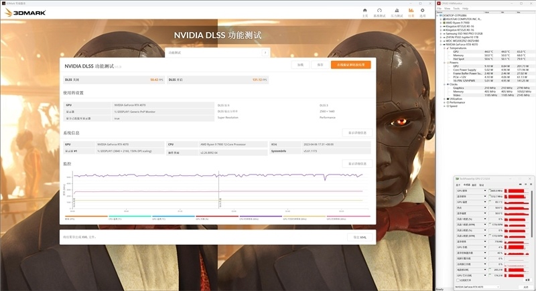Open the GPU-Z graphics card selector dropdown
This screenshot has width=536, height=291.
click(476, 287)
